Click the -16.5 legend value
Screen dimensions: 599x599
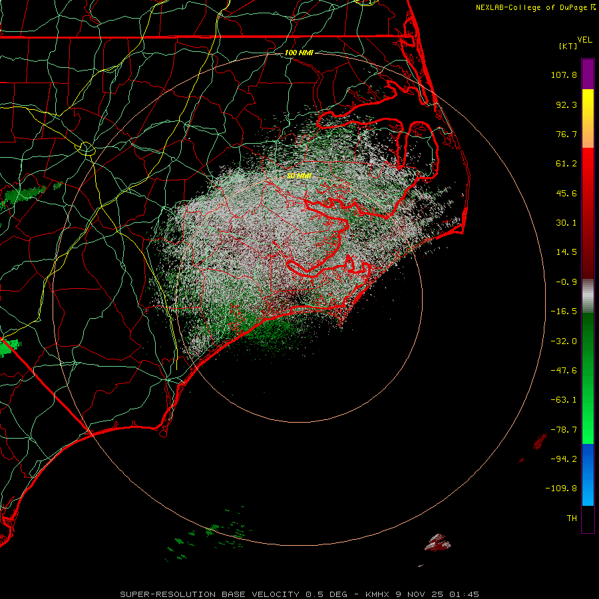[564, 311]
